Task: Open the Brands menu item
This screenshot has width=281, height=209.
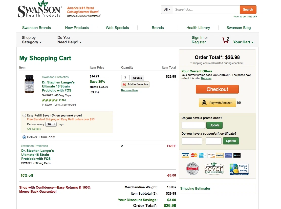Action: (158, 28)
